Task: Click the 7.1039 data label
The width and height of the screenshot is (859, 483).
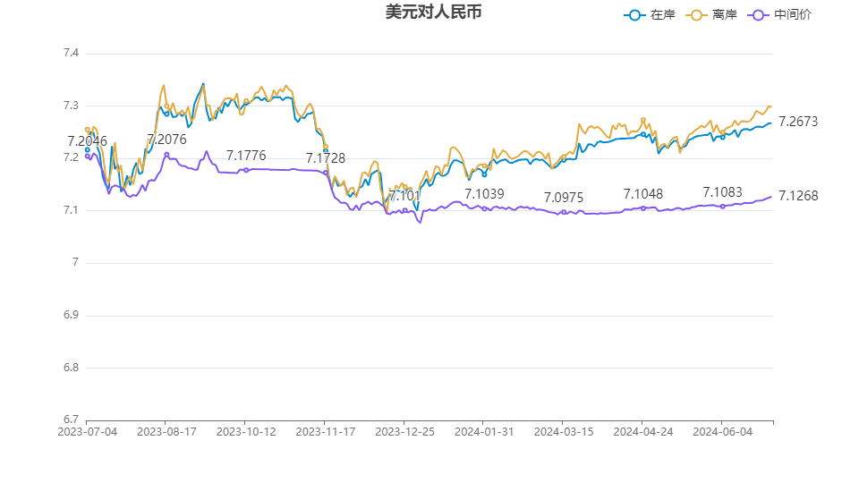Action: [484, 193]
